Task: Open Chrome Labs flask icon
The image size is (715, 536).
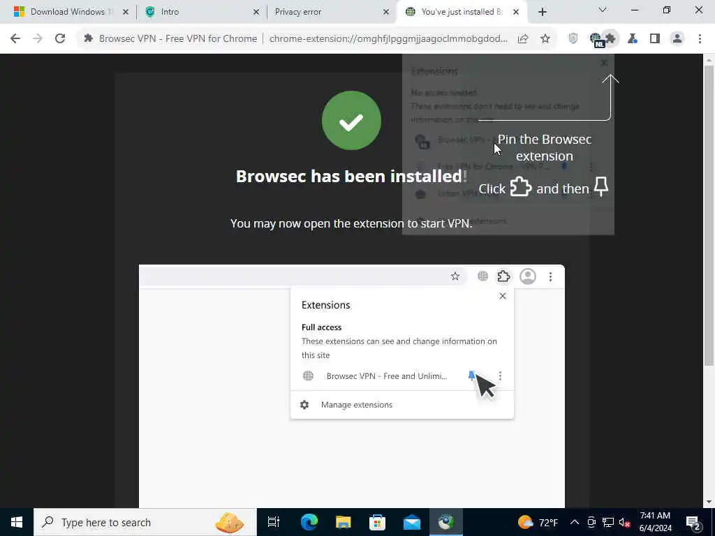Action: [x=633, y=39]
